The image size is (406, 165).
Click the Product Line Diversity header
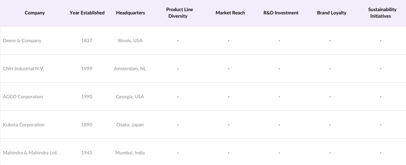179,13
